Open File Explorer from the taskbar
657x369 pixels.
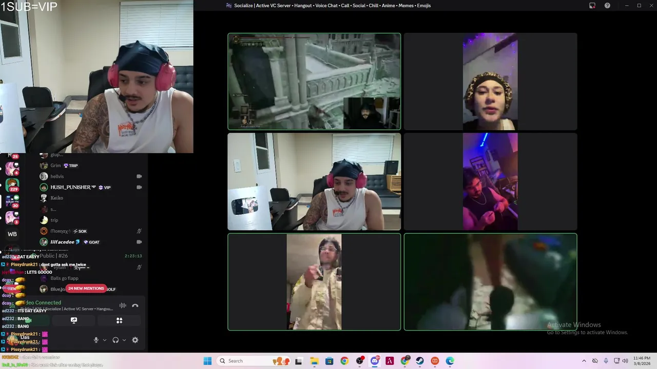point(314,361)
